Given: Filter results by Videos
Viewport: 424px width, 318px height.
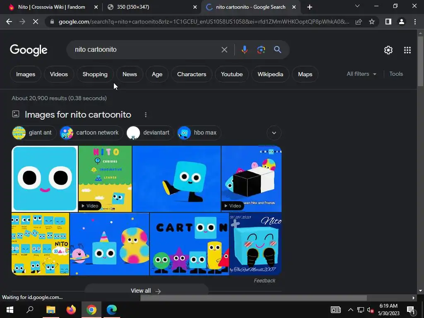Looking at the screenshot, I should (x=59, y=74).
